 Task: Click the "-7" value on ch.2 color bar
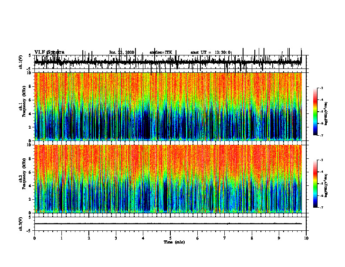[321, 208]
